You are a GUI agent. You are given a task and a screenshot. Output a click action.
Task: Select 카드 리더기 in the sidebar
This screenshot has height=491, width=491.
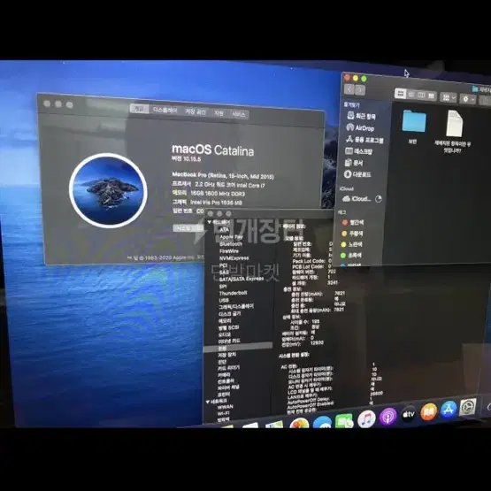(228, 368)
